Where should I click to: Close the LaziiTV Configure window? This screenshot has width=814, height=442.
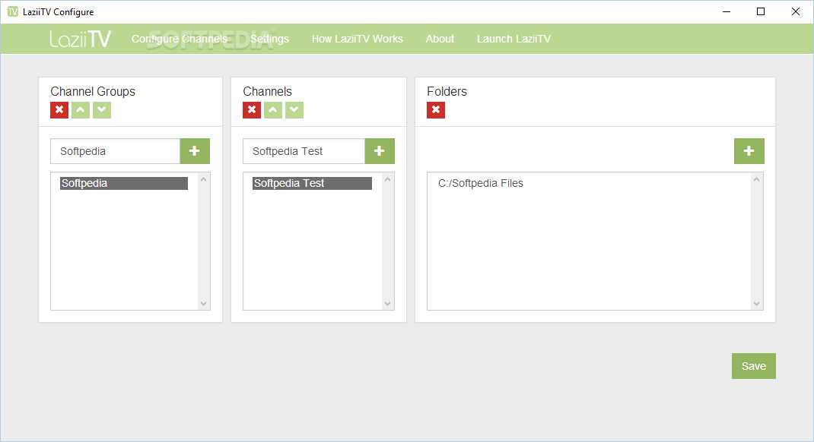tap(795, 11)
